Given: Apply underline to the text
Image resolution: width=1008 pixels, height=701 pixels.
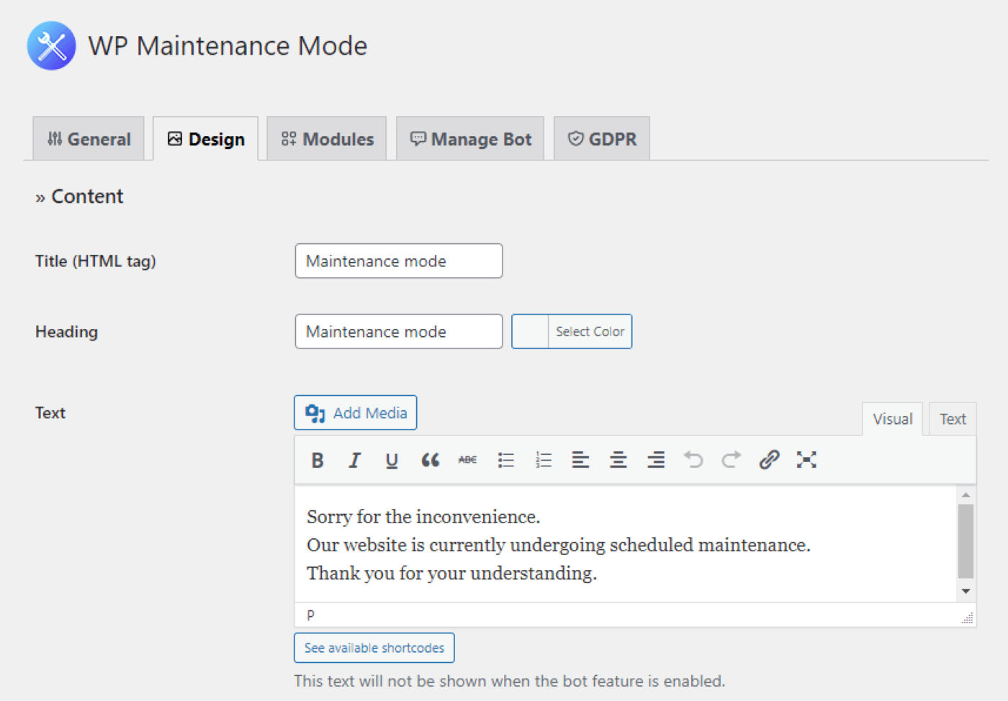Looking at the screenshot, I should click(x=392, y=460).
